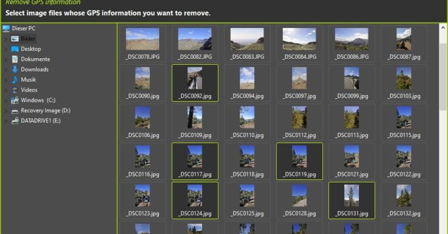
Task: Expand the Windows (C:) tree node
Action: coord(6,101)
